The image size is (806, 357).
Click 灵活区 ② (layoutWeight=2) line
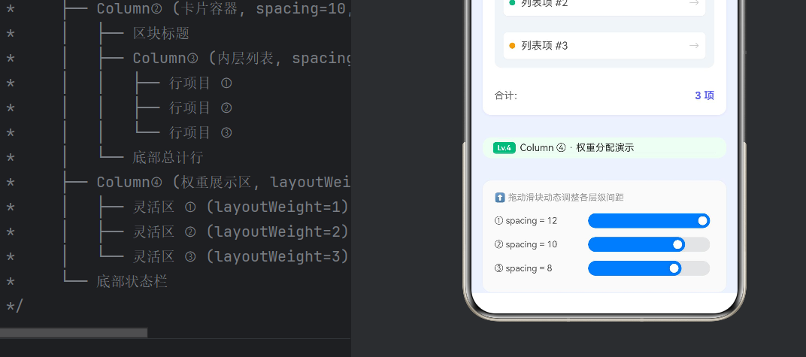[x=241, y=231]
